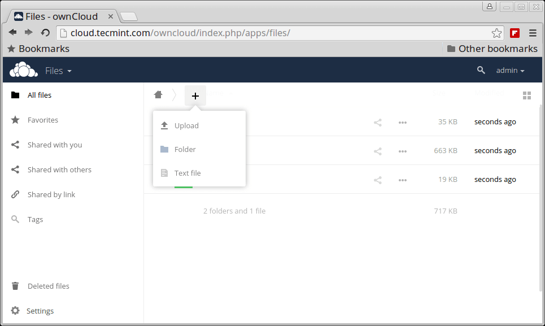Viewport: 545px width, 326px height.
Task: Toggle grid view icon
Action: [527, 95]
